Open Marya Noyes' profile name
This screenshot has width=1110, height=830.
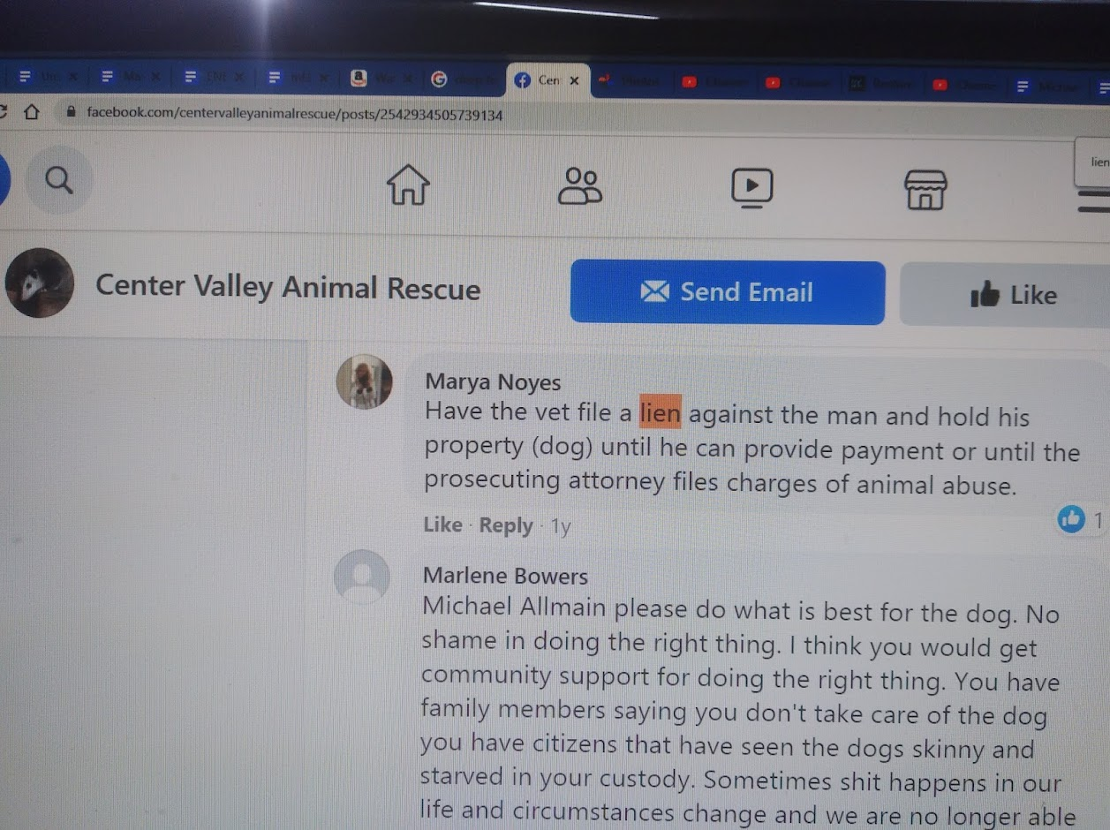(x=493, y=382)
